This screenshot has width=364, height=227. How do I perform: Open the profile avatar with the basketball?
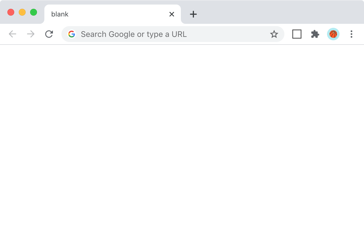click(333, 34)
